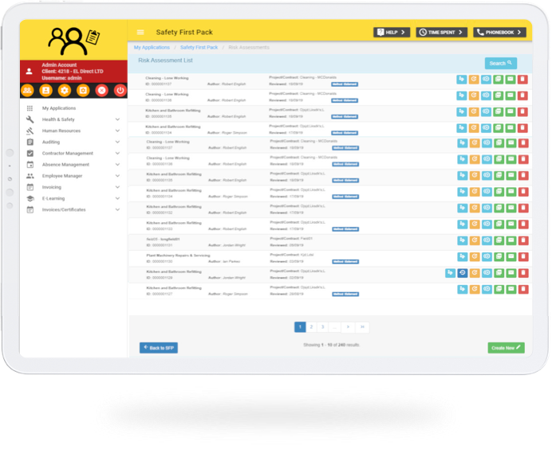Click the green Create New button
This screenshot has width=552, height=449.
pyautogui.click(x=506, y=348)
